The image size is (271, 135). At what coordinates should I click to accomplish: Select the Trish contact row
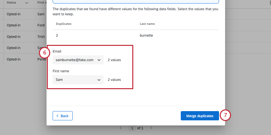point(41,37)
